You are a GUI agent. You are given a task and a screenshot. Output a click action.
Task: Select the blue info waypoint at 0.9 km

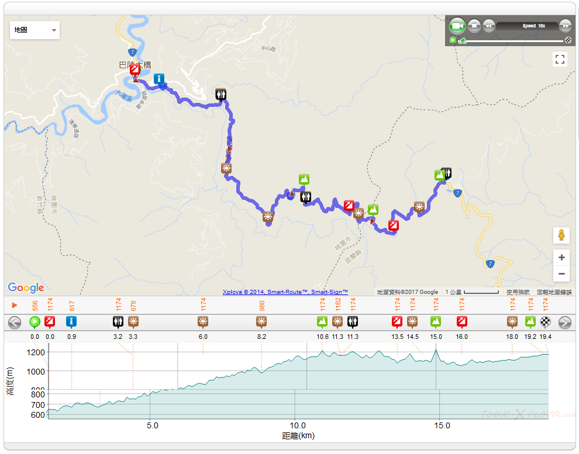[71, 321]
